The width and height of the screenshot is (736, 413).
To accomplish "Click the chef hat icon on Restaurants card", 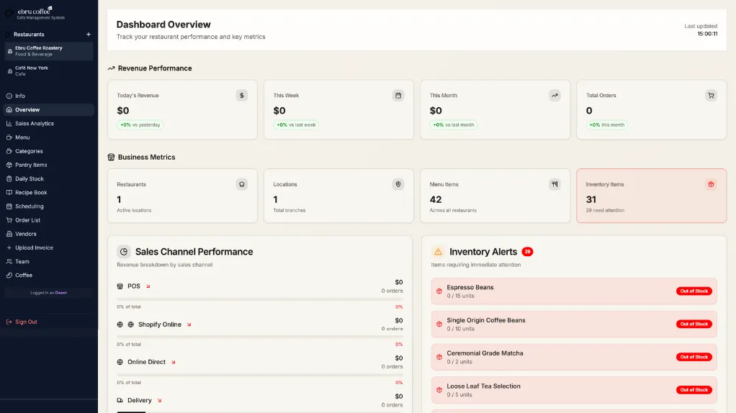I will 242,184.
